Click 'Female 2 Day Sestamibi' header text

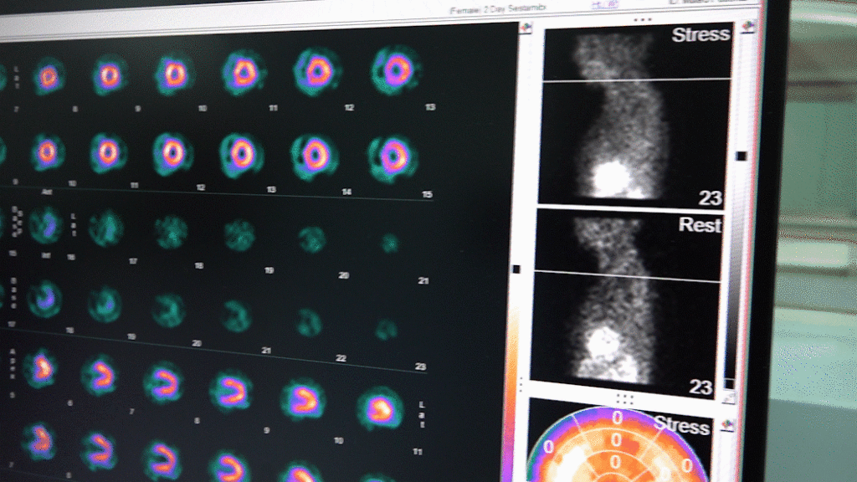point(497,9)
